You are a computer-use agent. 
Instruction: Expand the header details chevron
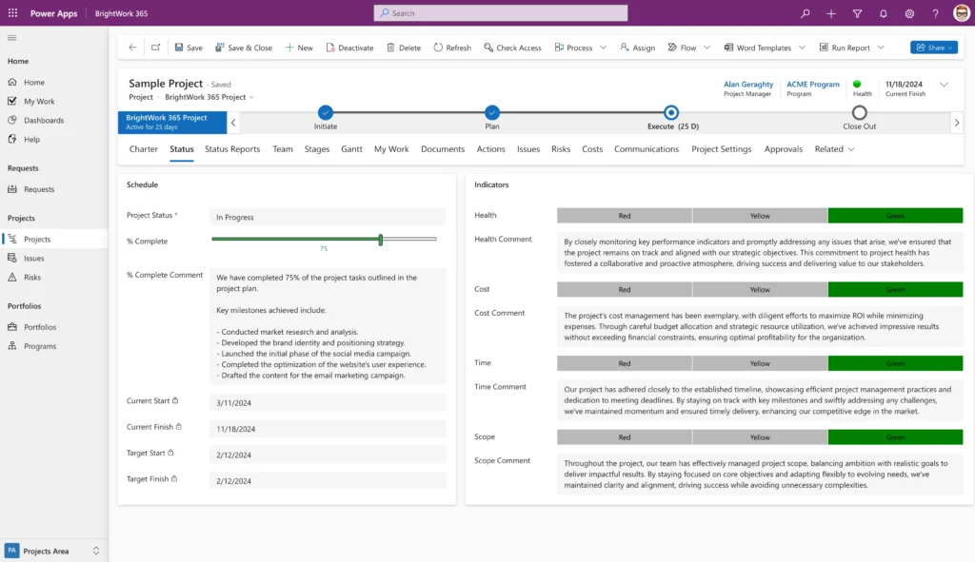point(944,85)
